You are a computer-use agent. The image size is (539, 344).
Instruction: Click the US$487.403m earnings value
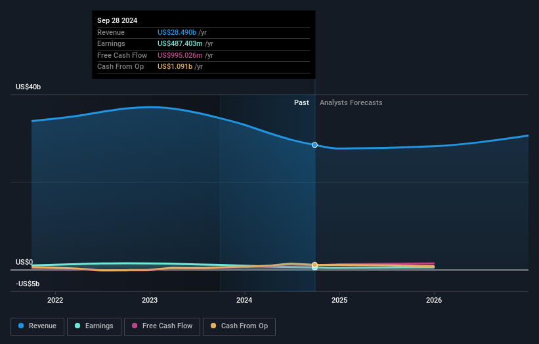tap(180, 43)
